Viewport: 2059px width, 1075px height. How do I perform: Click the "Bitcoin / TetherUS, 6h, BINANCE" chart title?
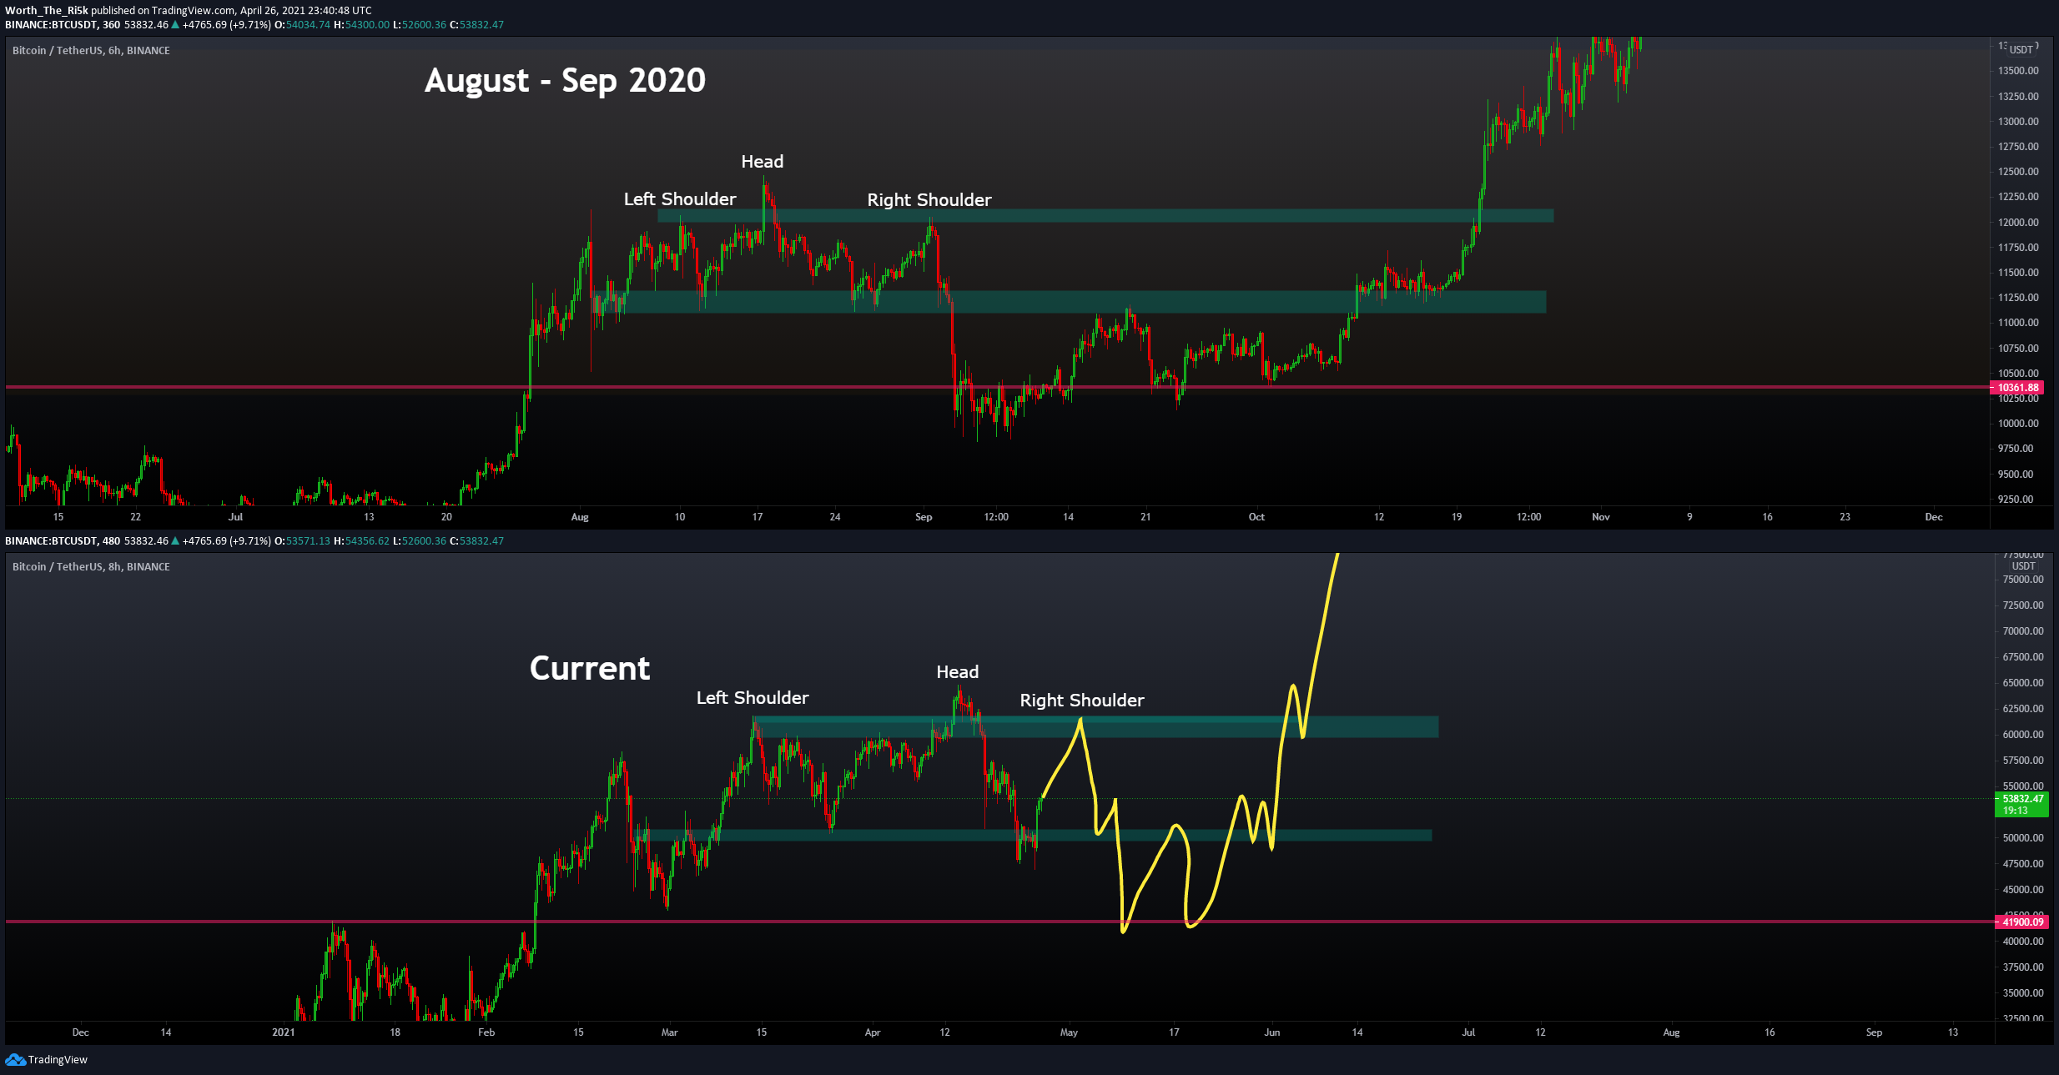91,51
